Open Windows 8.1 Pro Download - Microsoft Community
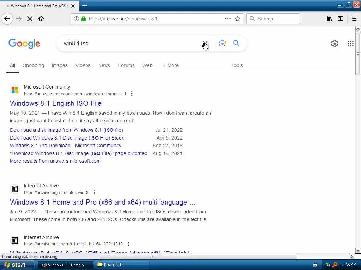The image size is (361, 270). (66, 146)
